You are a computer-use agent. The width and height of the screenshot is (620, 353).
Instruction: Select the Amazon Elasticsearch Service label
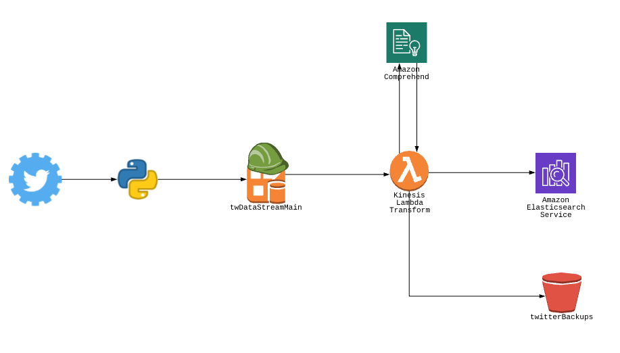pos(556,207)
